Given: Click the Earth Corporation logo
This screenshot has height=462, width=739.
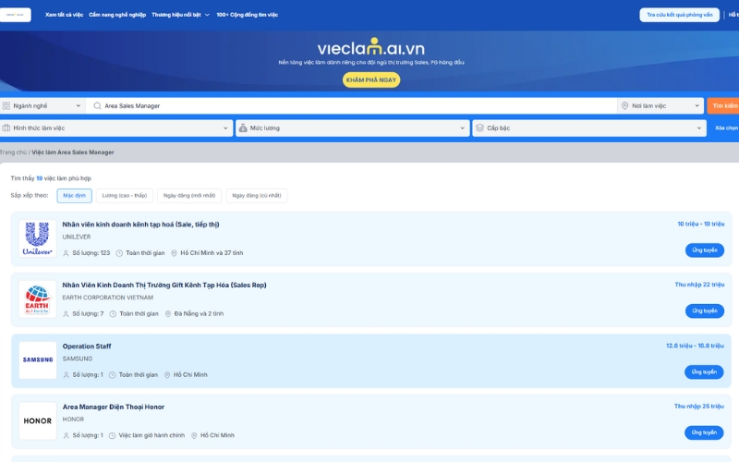Looking at the screenshot, I should click(x=37, y=298).
